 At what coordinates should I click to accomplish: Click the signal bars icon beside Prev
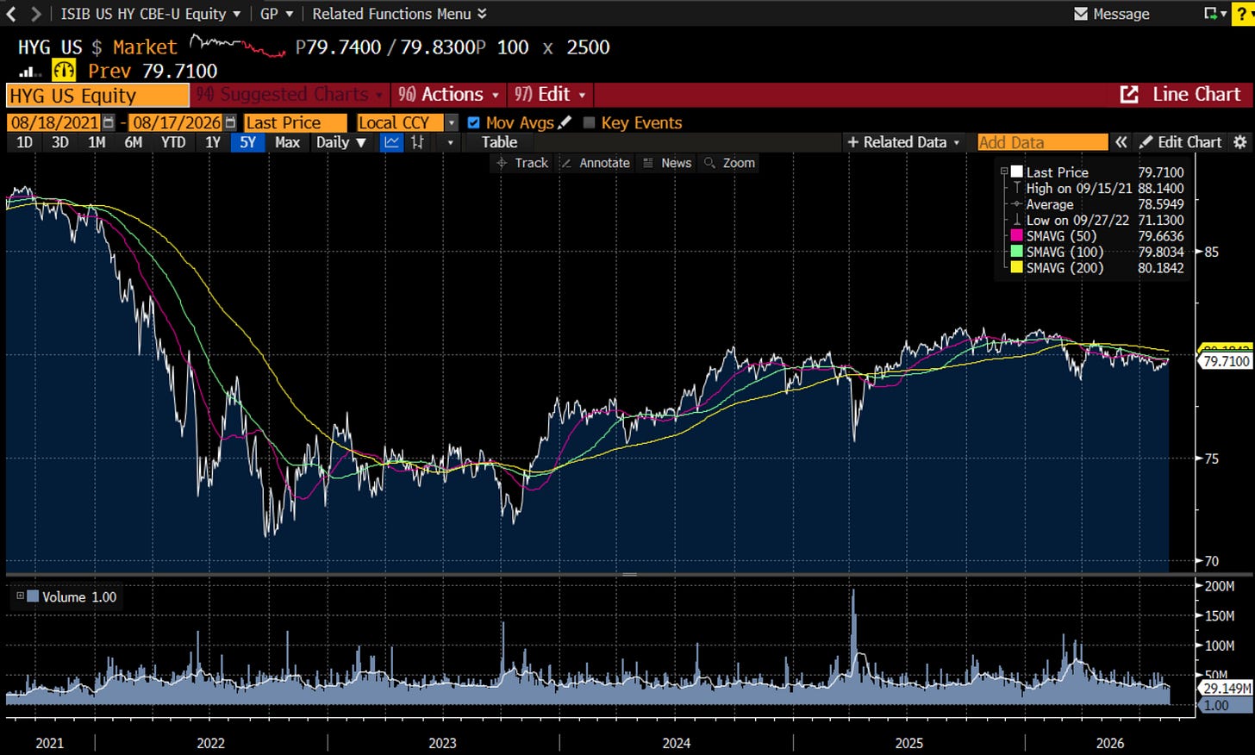coord(27,72)
